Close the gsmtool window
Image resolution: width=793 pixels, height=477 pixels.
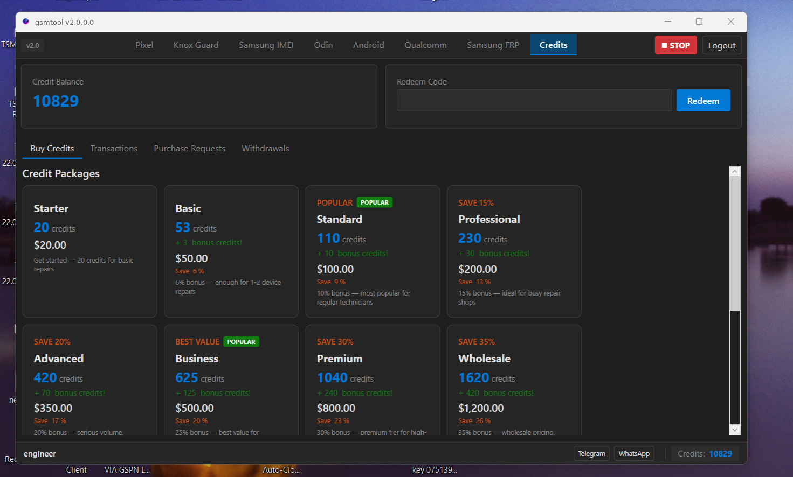[x=730, y=22]
